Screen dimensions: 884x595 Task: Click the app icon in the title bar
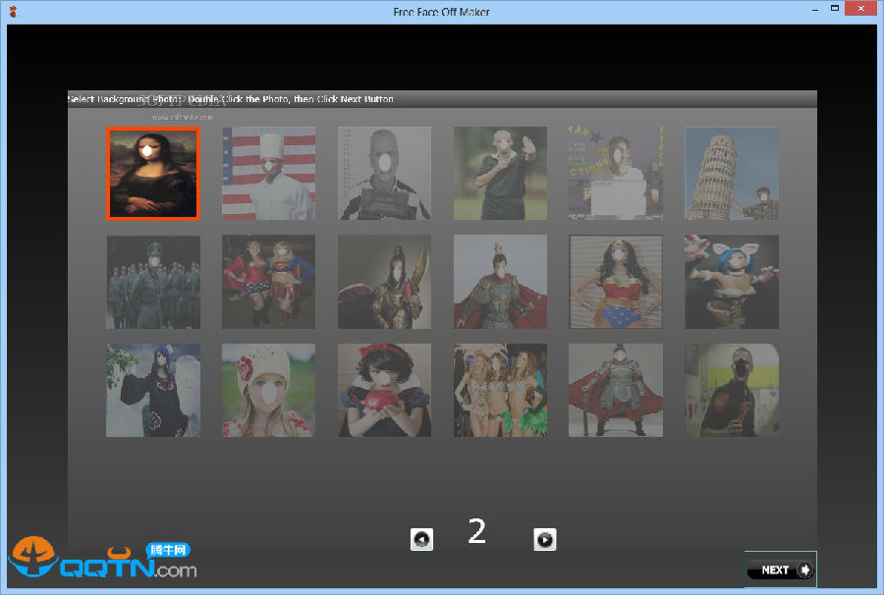[12, 11]
